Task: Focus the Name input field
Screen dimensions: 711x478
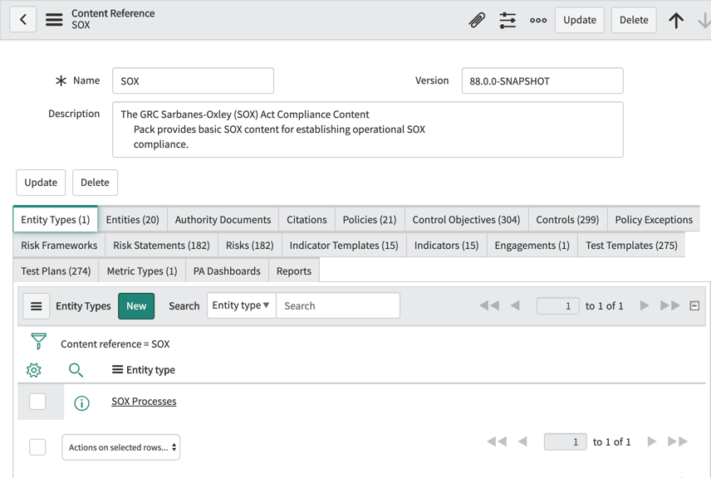Action: [194, 80]
